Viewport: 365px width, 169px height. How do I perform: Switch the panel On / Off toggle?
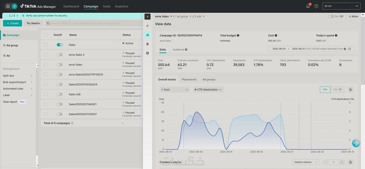(x=331, y=16)
